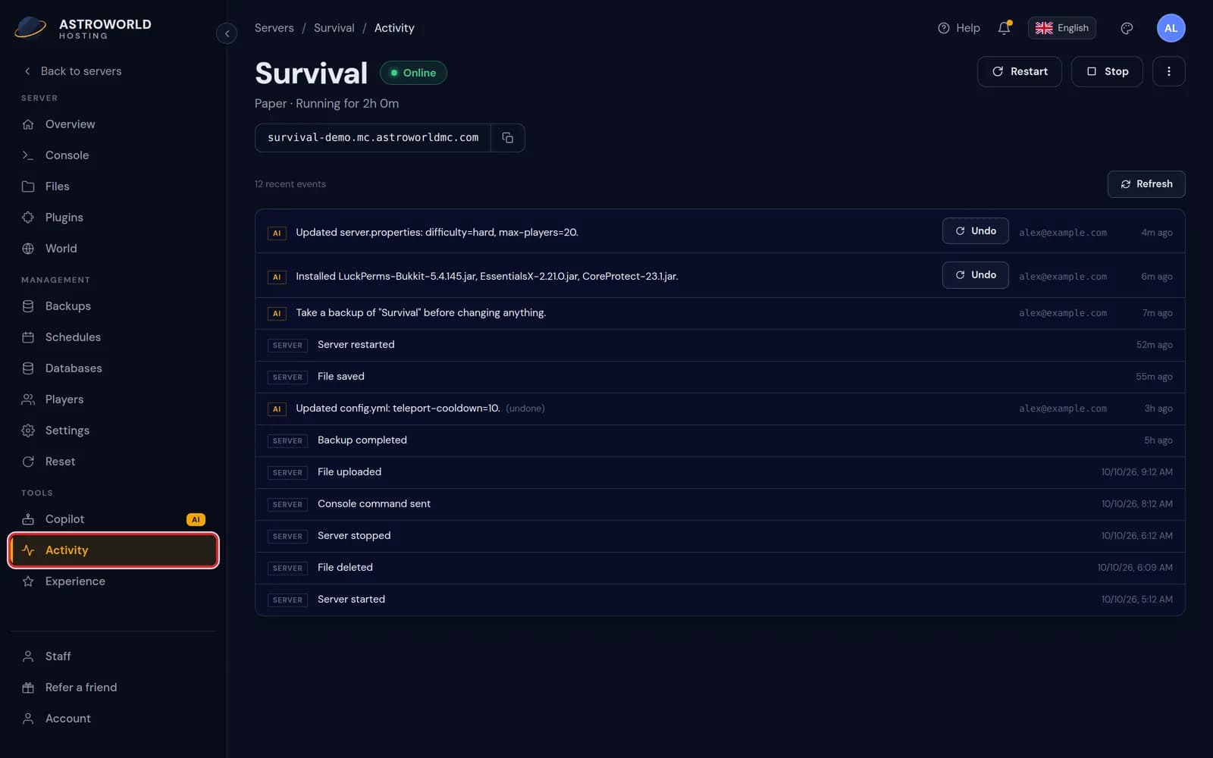The image size is (1213, 758).
Task: Select the 'Backup completed' event
Action: coord(719,440)
